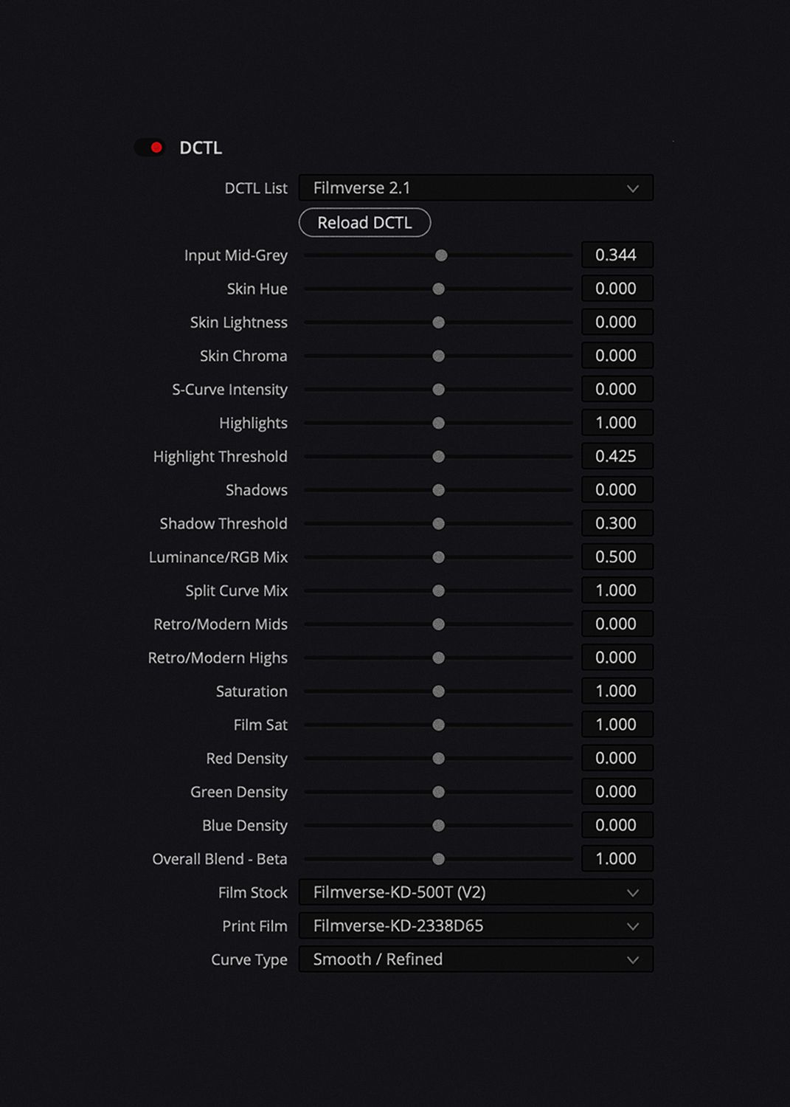This screenshot has height=1107, width=790.
Task: Expand the Print Film dropdown
Action: [x=476, y=926]
